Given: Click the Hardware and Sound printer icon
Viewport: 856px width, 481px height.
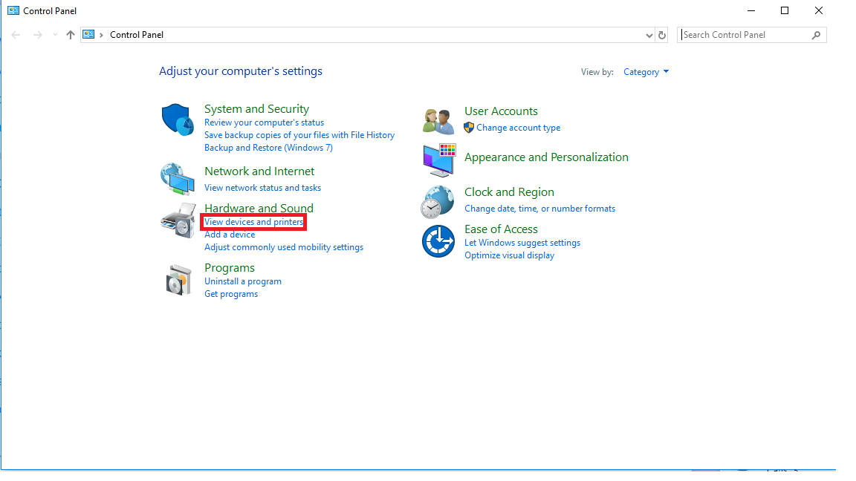Looking at the screenshot, I should coord(178,220).
